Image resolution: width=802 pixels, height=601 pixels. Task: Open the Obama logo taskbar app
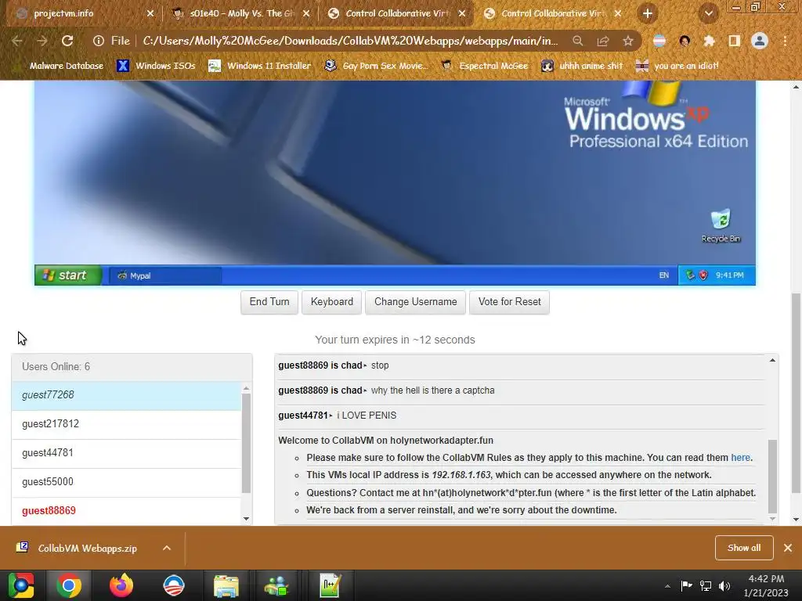(x=173, y=585)
